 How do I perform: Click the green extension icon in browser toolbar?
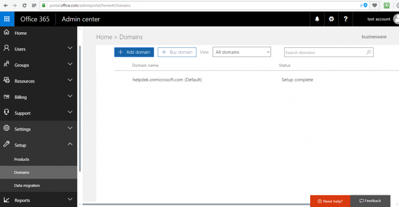point(387,5)
